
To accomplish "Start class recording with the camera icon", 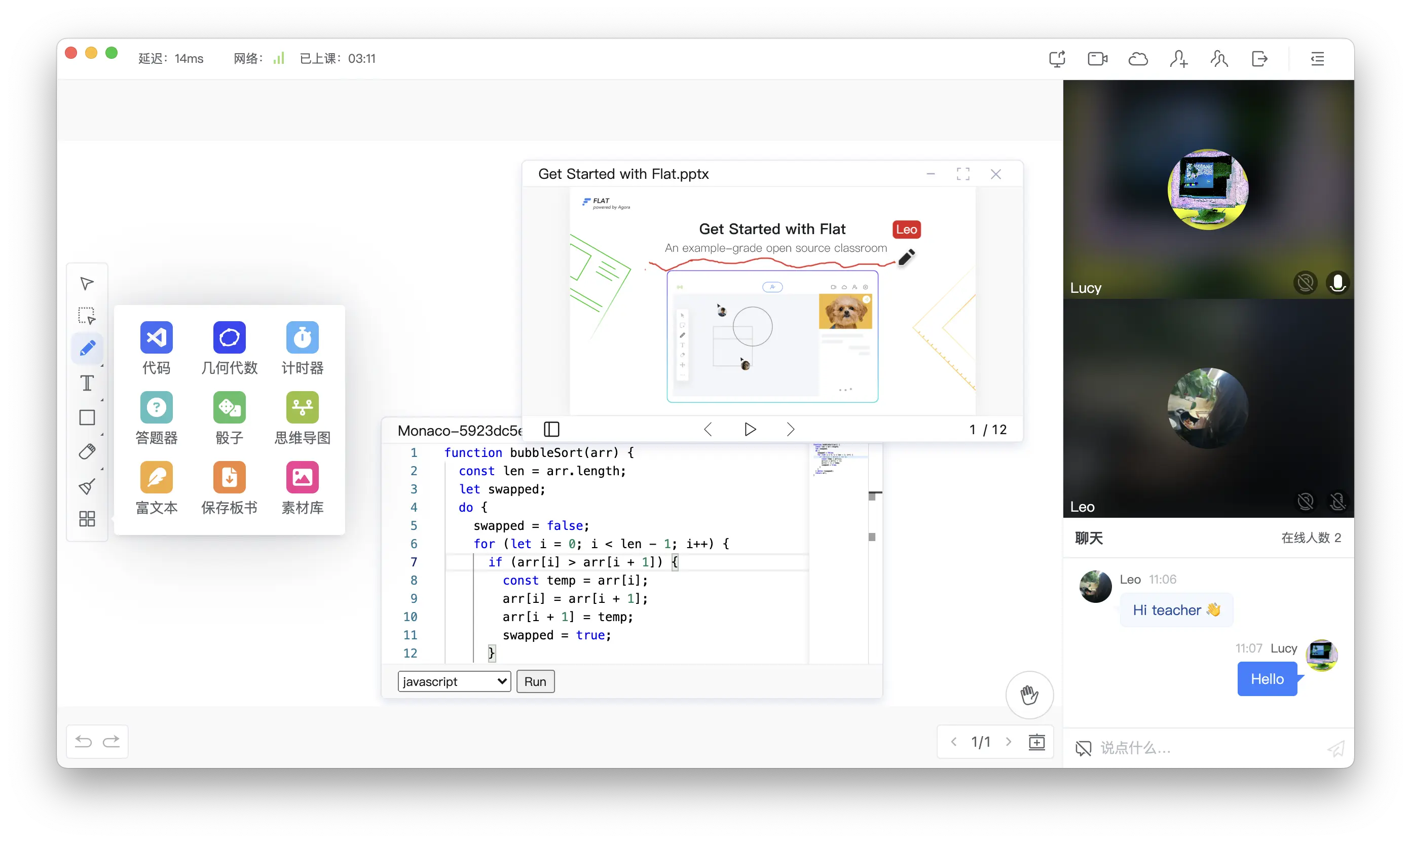I will (x=1097, y=59).
